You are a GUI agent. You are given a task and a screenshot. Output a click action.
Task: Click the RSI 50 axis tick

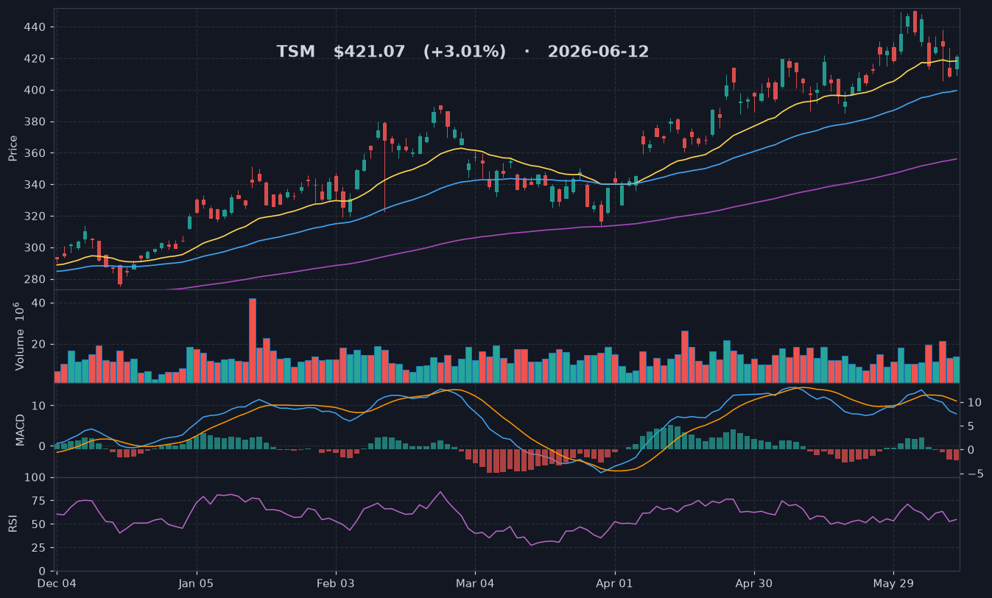point(39,524)
